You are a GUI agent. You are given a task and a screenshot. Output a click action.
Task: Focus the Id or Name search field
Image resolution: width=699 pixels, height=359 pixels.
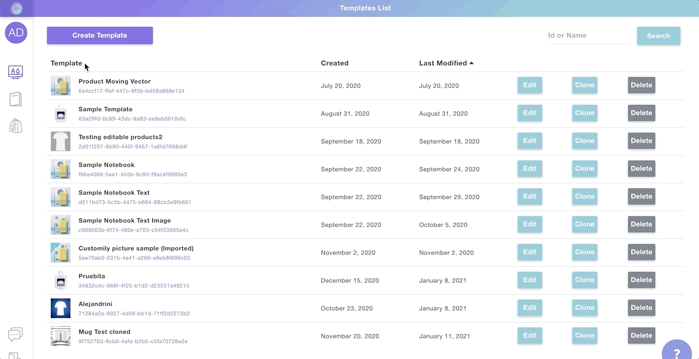click(x=588, y=35)
